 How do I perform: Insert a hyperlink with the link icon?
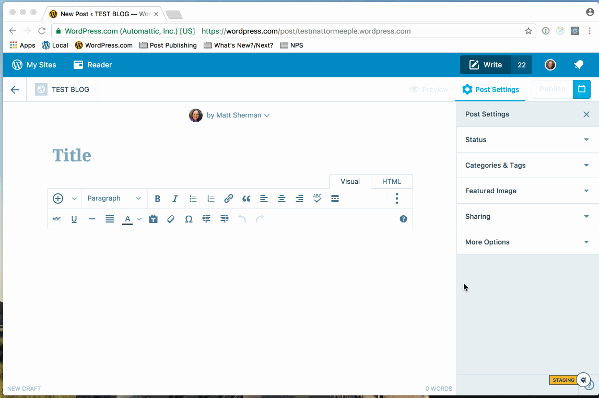(x=228, y=198)
